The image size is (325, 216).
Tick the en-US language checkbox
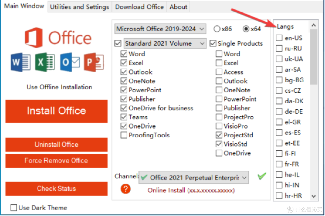point(279,38)
